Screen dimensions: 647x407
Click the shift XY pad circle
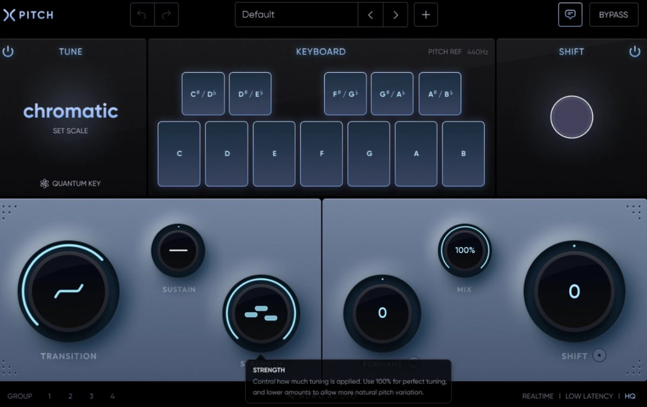point(572,118)
